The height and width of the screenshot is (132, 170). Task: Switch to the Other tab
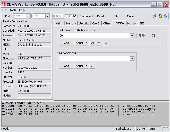coord(107,23)
